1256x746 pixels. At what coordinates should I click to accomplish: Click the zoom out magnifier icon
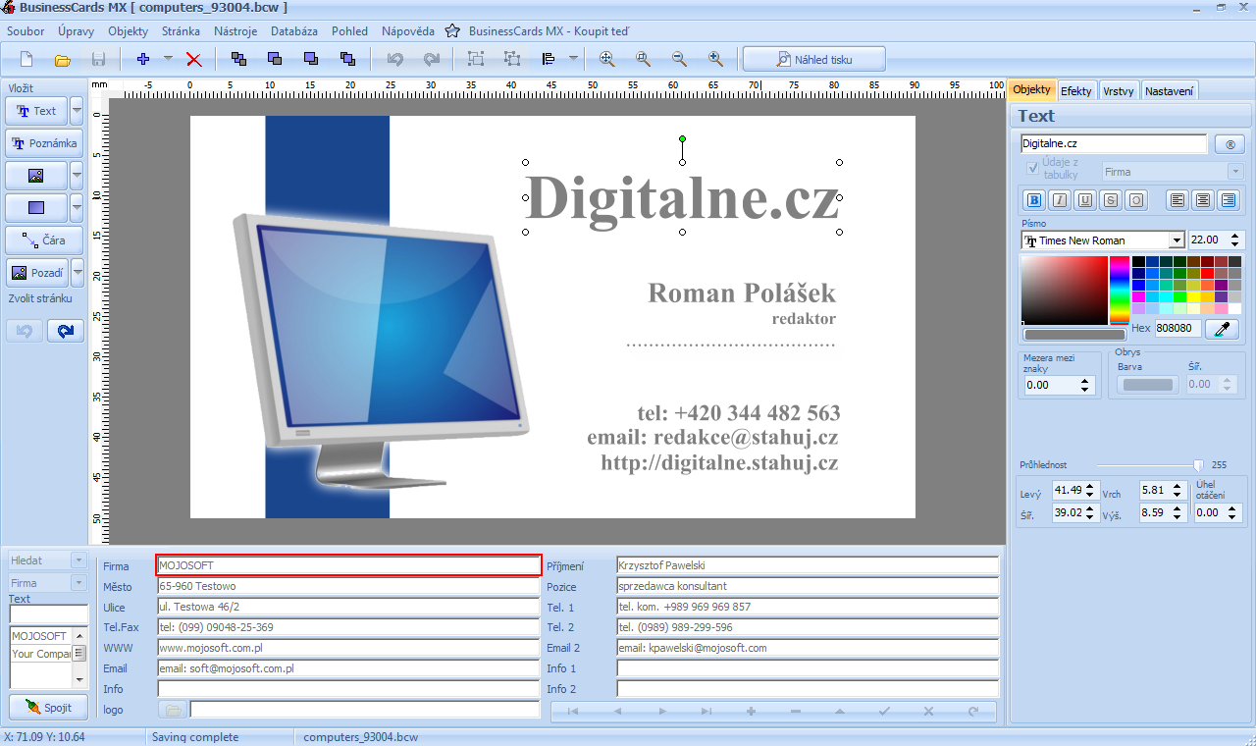click(x=679, y=59)
